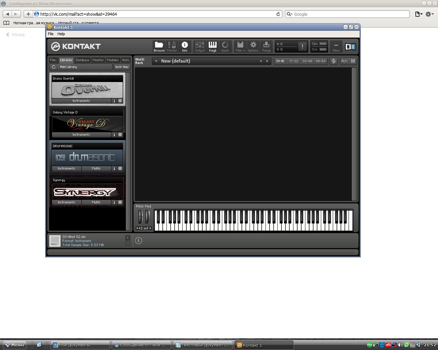This screenshot has height=350, width=438.
Task: Click the rack vertical scrollbar
Action: point(355,134)
